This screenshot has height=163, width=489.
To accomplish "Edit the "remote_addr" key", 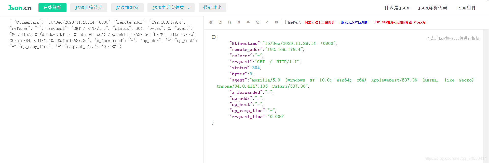I will pyautogui.click(x=246, y=50).
